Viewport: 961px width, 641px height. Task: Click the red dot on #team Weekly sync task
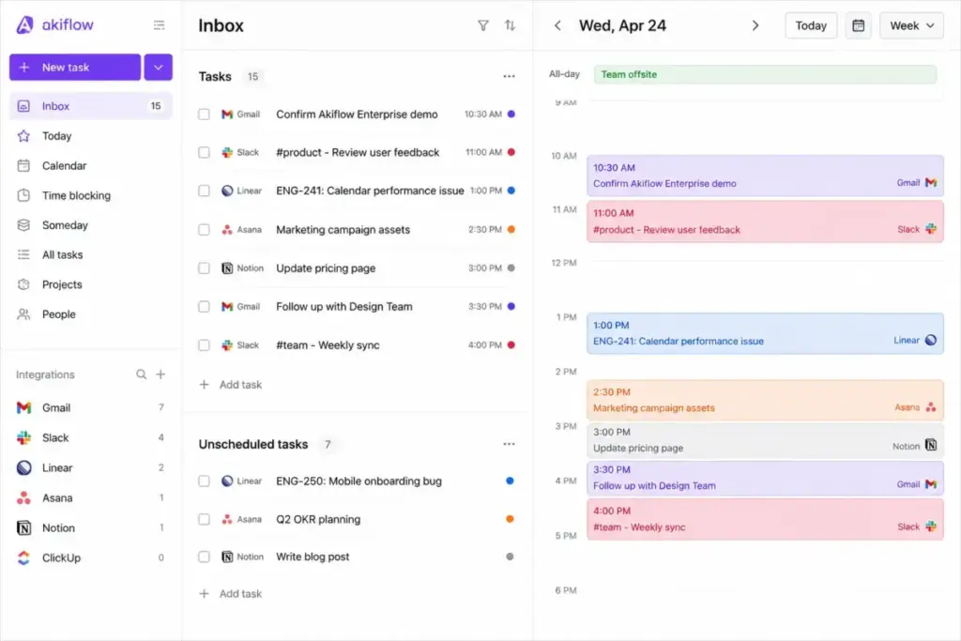pos(511,345)
